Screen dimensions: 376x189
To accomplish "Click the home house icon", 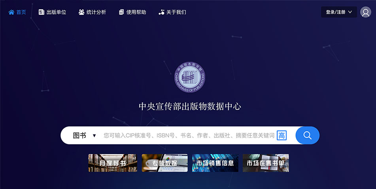I will pyautogui.click(x=11, y=12).
